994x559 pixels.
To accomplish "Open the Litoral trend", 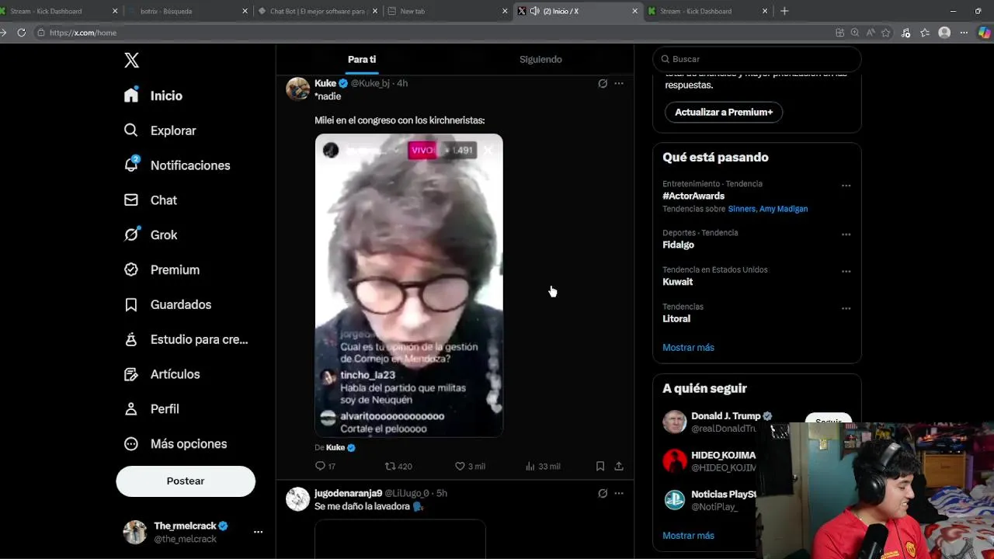I will (x=676, y=318).
